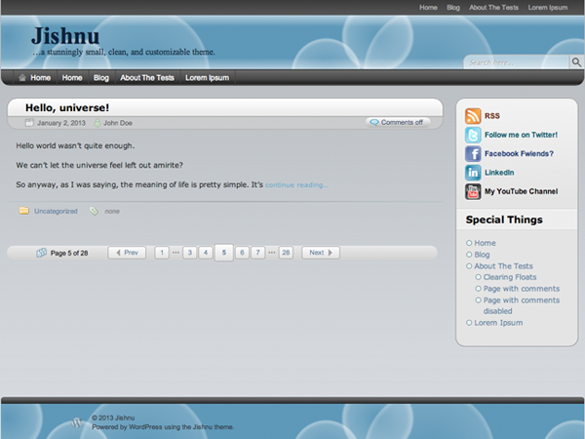Open the Hello, universe! post title
This screenshot has height=439, width=585.
click(x=67, y=108)
